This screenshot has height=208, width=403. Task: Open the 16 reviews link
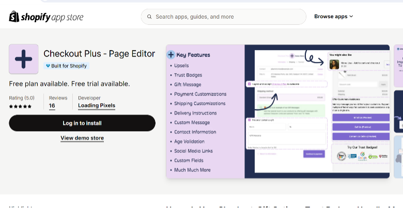point(52,105)
